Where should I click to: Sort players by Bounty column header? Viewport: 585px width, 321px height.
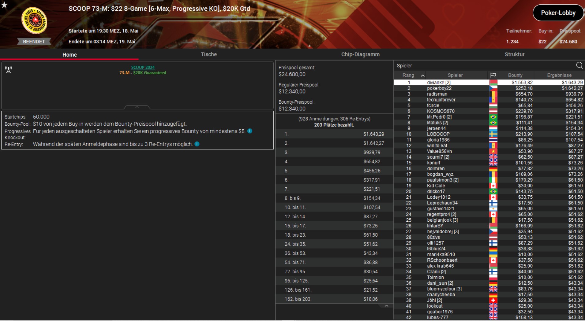[515, 75]
